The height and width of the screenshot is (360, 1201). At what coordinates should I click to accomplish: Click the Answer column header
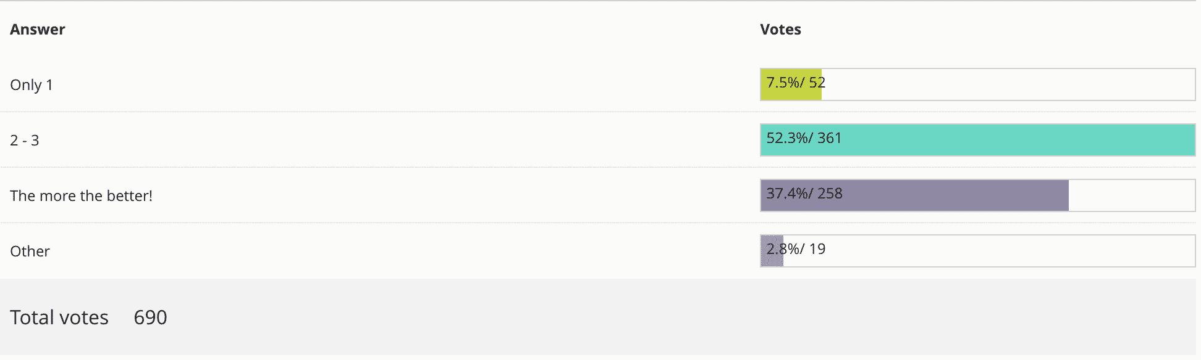[37, 30]
